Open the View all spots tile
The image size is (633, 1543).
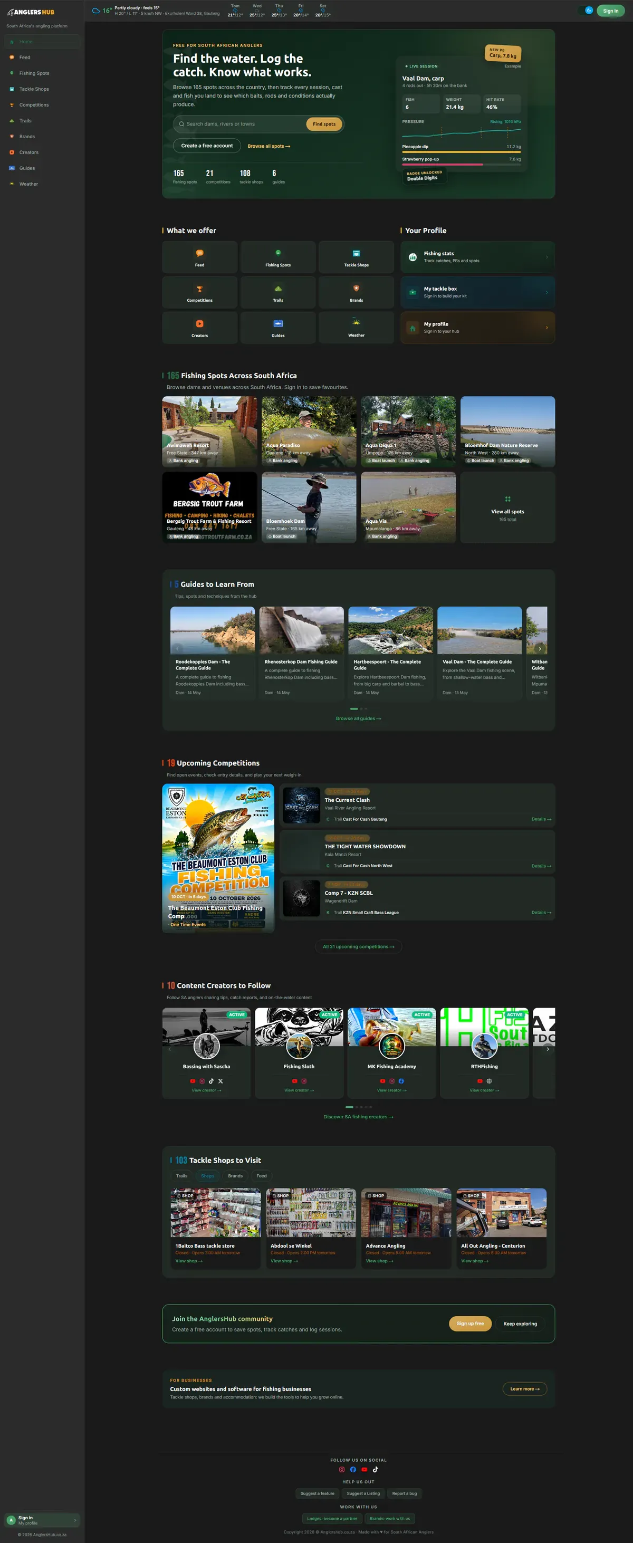pyautogui.click(x=507, y=507)
